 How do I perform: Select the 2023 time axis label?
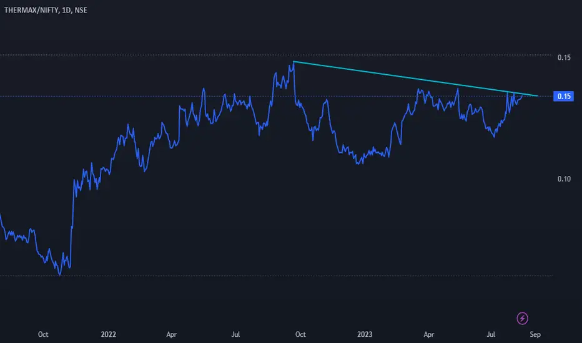click(365, 334)
